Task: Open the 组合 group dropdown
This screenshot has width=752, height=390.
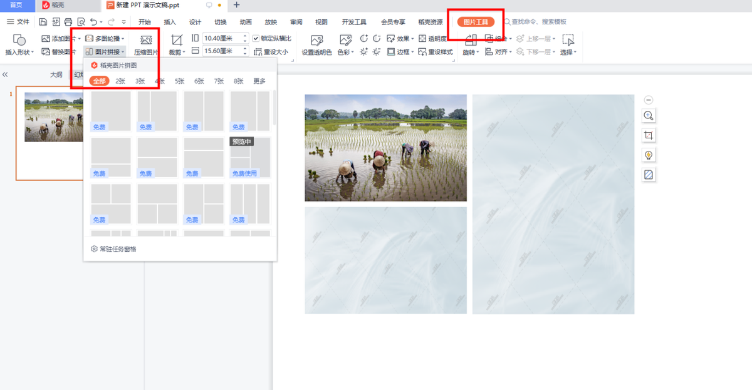Action: click(511, 39)
